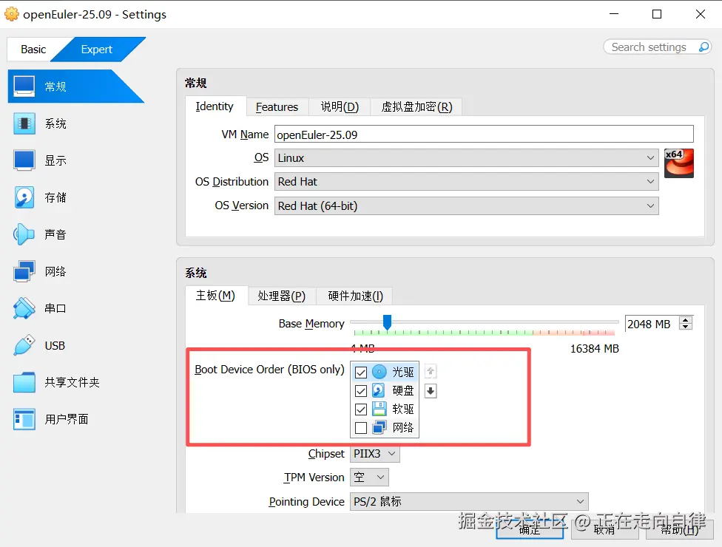The height and width of the screenshot is (547, 722).
Task: Open the 声音 (Audio) settings icon
Action: coord(24,234)
